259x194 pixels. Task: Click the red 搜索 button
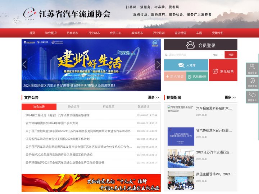coord(231,55)
